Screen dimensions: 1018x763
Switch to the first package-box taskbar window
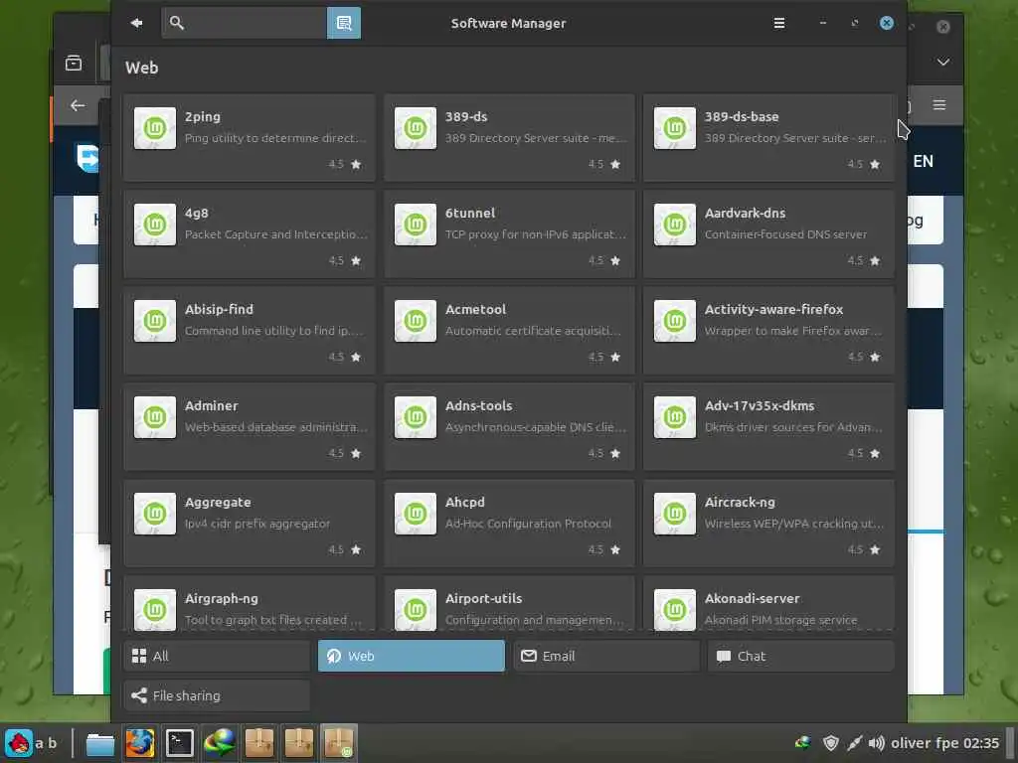259,743
